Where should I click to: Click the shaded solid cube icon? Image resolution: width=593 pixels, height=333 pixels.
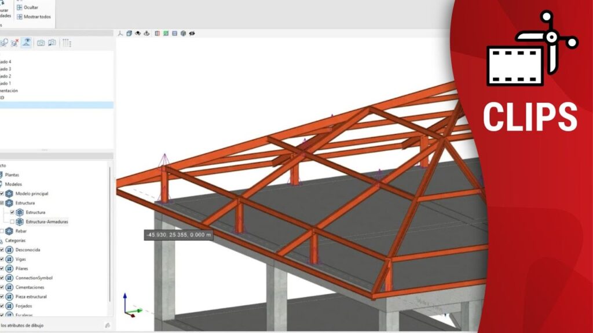point(183,34)
